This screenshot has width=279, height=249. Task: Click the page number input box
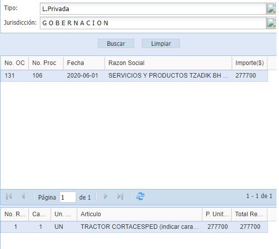[x=68, y=197]
